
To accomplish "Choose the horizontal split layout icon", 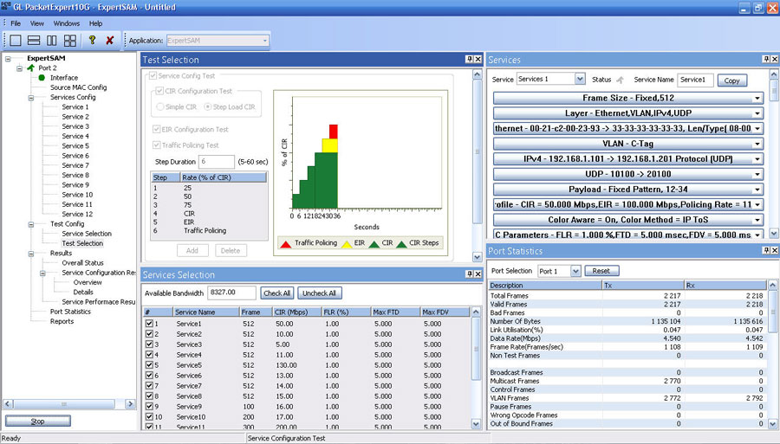I will coord(34,40).
